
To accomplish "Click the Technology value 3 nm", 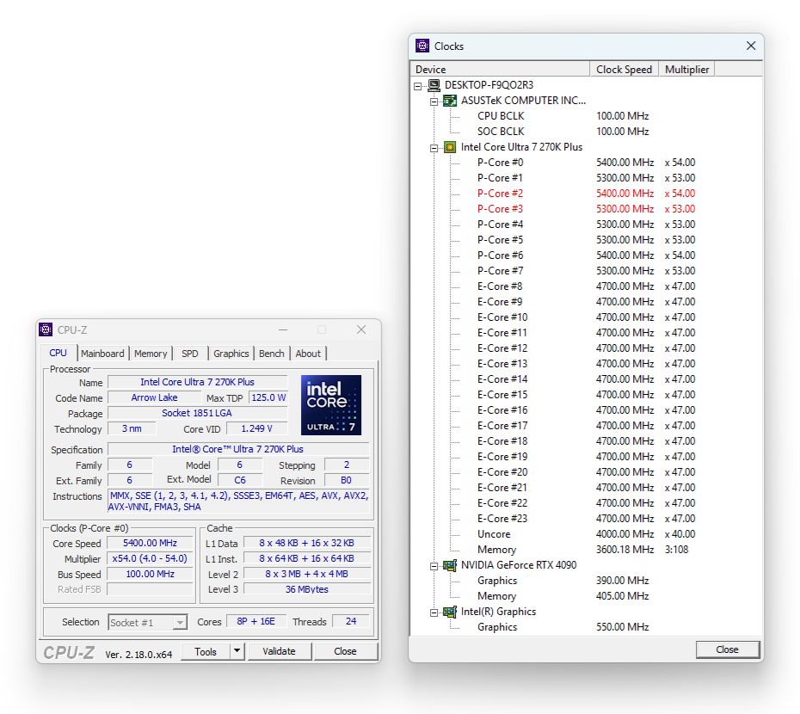I will pos(132,428).
